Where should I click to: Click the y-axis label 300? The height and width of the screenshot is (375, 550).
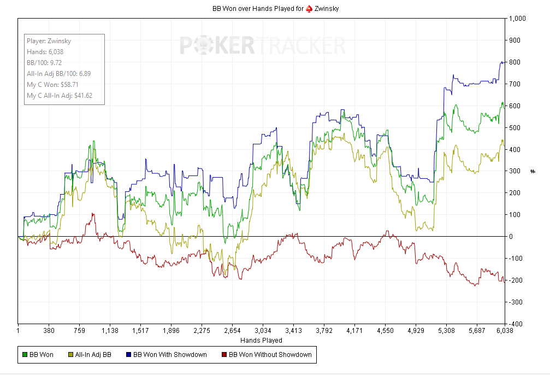514,171
